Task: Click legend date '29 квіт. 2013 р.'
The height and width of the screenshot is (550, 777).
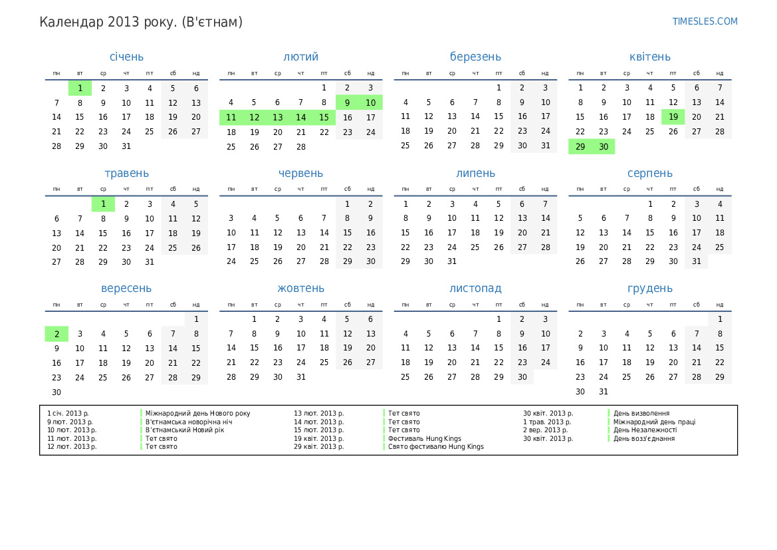Action: click(318, 446)
